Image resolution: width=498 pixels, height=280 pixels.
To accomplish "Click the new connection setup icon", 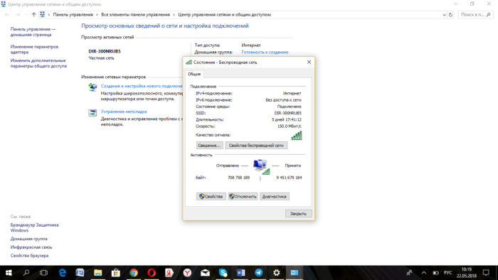I will coord(92,87).
